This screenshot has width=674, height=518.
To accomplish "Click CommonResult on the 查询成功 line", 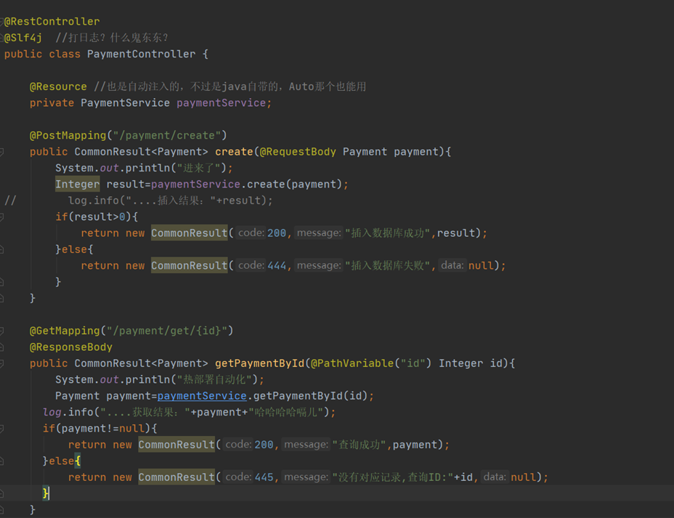I will pos(176,445).
